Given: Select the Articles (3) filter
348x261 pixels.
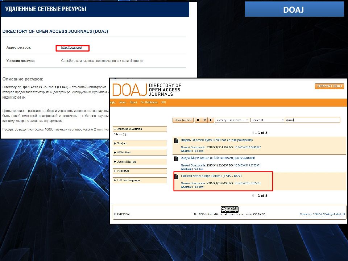Looking at the screenshot, I should click(x=120, y=134).
